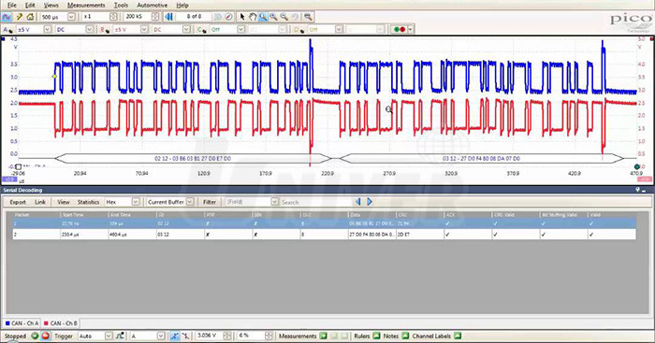
Task: Select the hand pan tool
Action: click(x=253, y=17)
